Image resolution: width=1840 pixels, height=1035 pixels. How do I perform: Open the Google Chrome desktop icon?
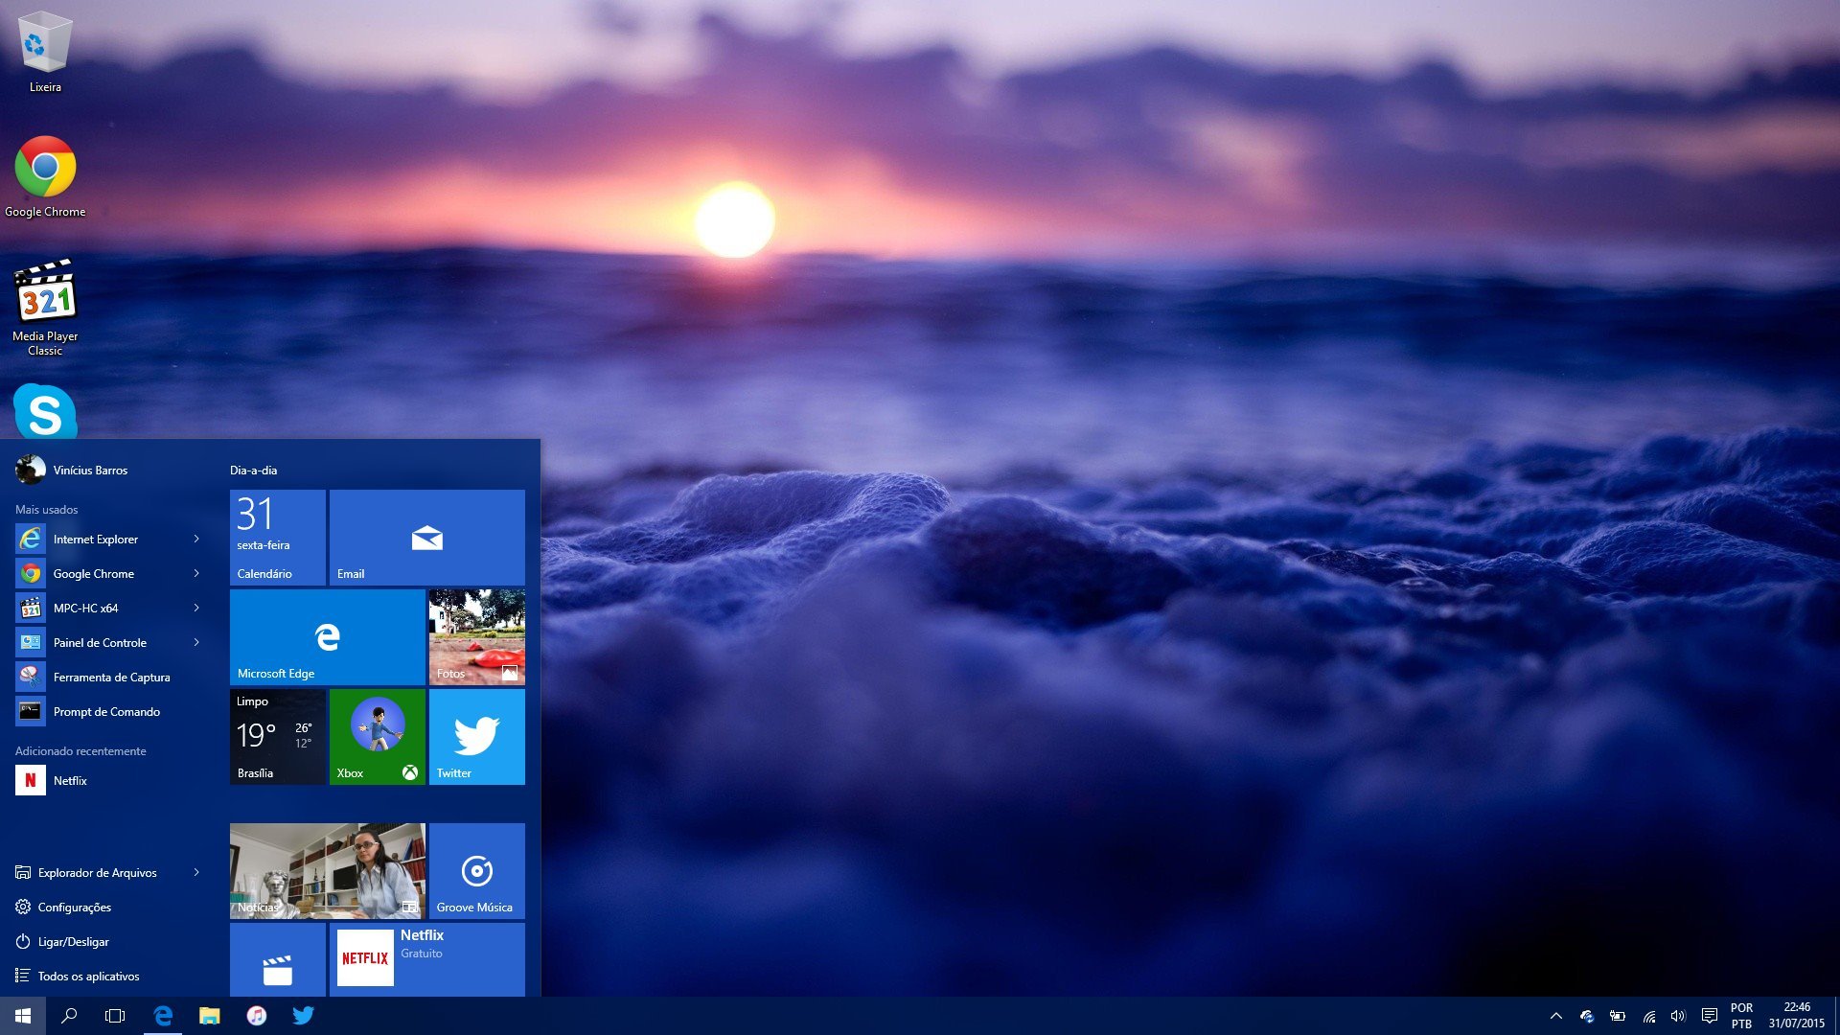pos(45,177)
